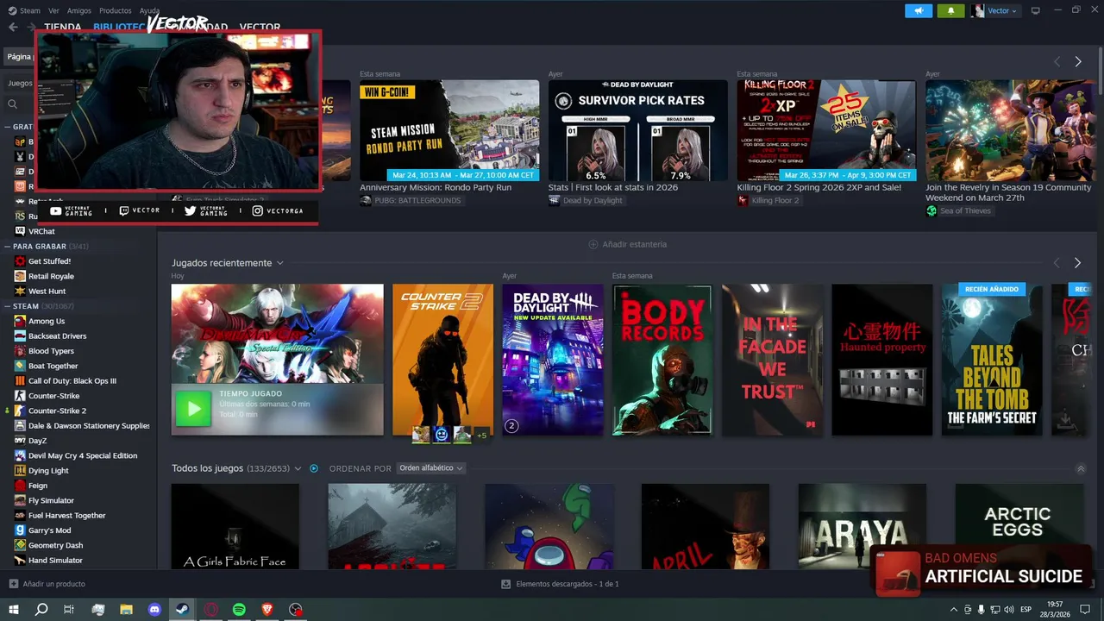Open Discord from the taskbar
Screen dimensions: 1104x621
tap(154, 610)
